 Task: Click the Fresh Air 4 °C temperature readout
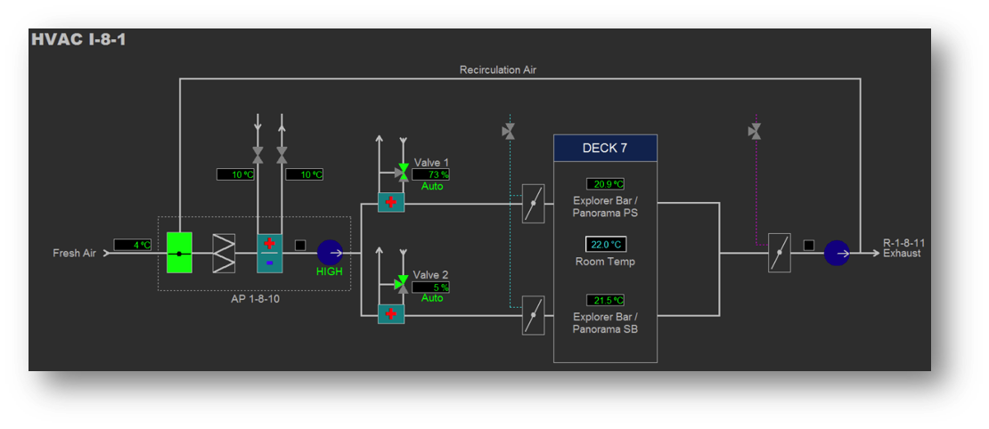tap(133, 245)
